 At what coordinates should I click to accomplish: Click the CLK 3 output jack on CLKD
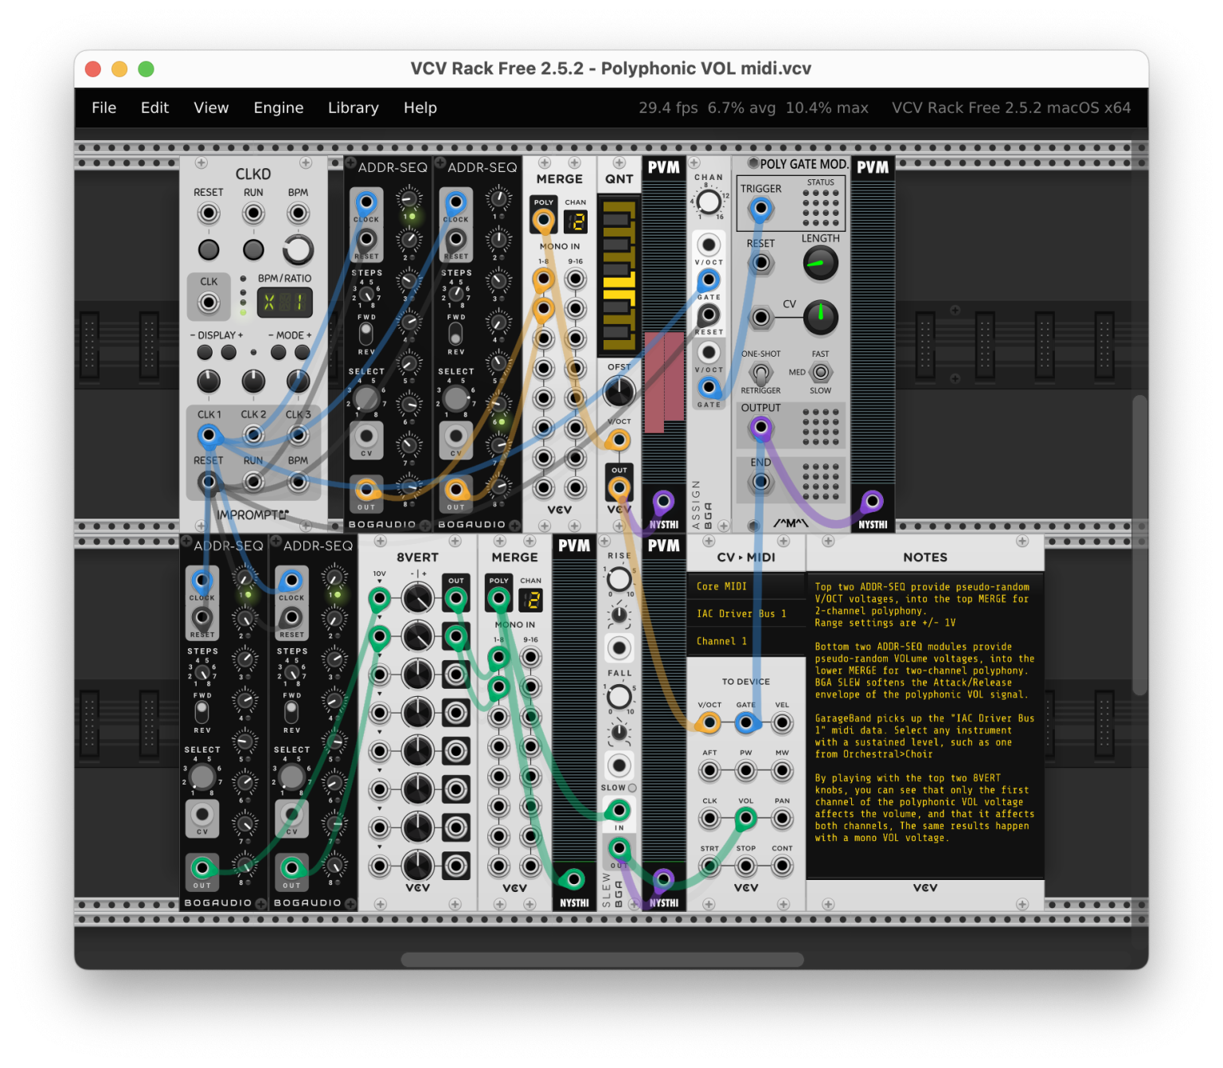click(x=298, y=435)
